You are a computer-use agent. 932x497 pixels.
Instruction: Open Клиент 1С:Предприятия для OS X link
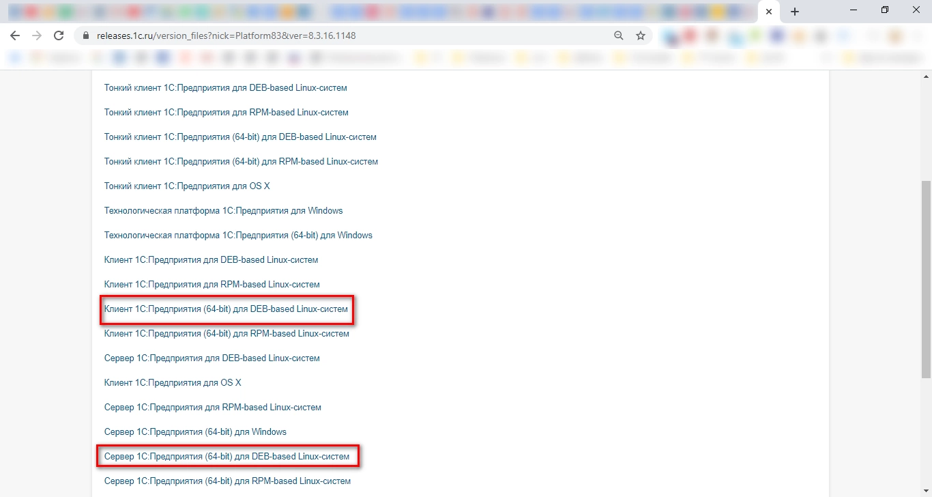point(173,383)
